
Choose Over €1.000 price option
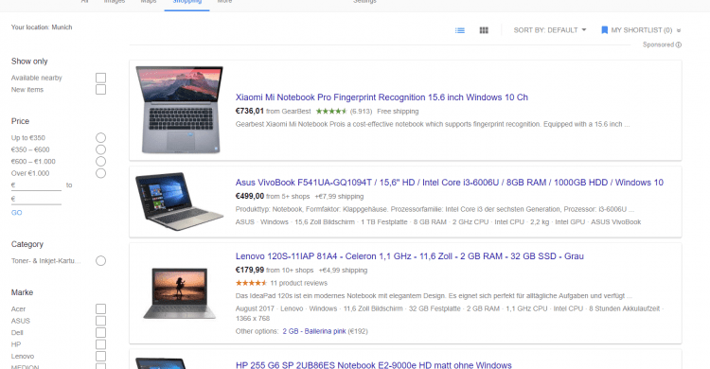[x=100, y=173]
